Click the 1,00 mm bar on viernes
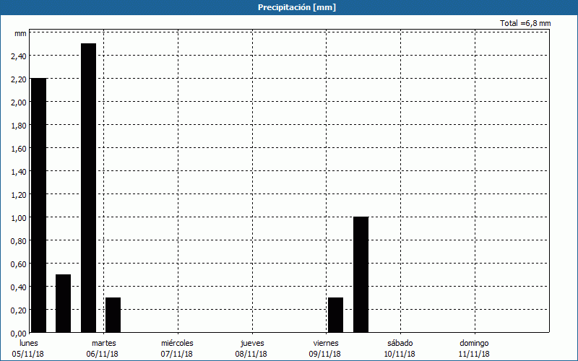Viewport: 578px width, 361px height. [361, 275]
